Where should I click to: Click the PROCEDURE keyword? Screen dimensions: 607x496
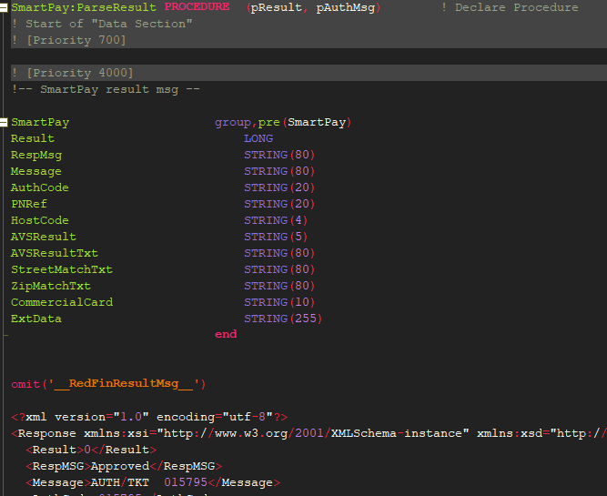(197, 7)
